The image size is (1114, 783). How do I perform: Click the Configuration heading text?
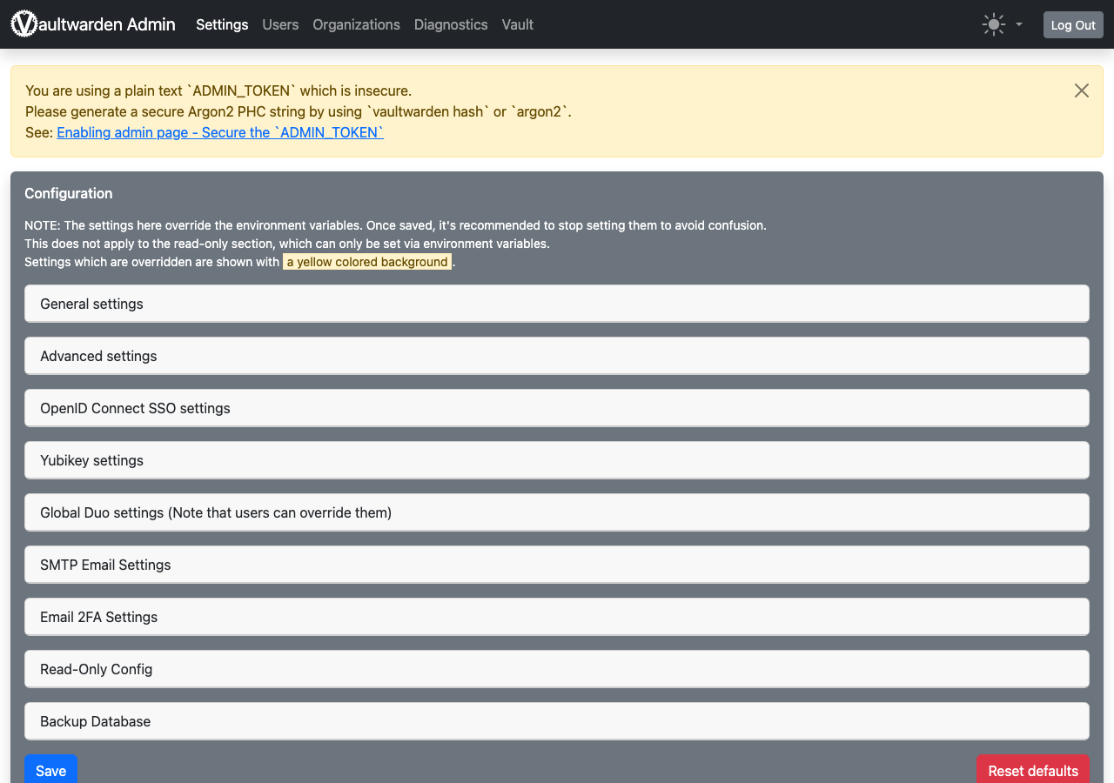pos(69,193)
